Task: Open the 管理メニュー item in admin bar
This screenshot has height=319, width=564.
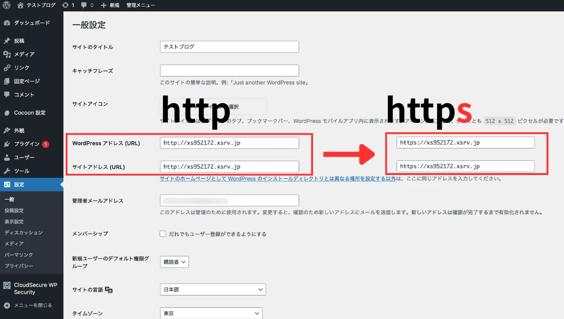Action: pyautogui.click(x=141, y=5)
